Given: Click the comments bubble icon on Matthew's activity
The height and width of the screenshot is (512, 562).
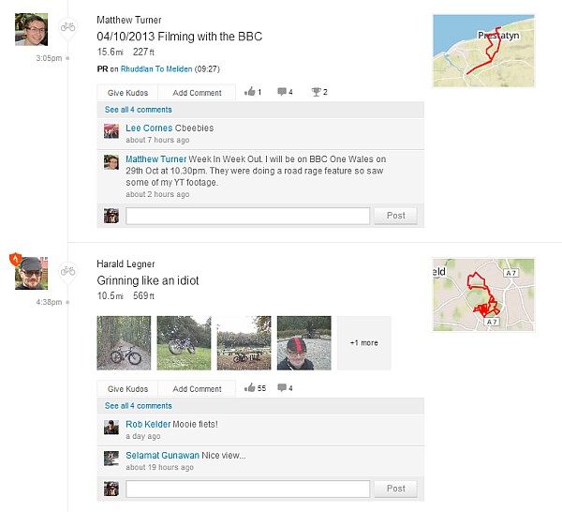Looking at the screenshot, I should [x=282, y=93].
